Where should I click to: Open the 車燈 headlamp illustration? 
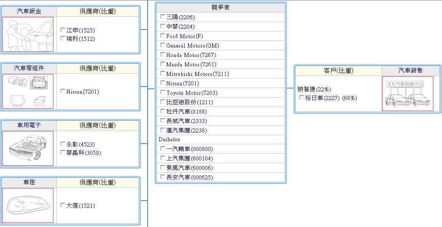tap(28, 205)
